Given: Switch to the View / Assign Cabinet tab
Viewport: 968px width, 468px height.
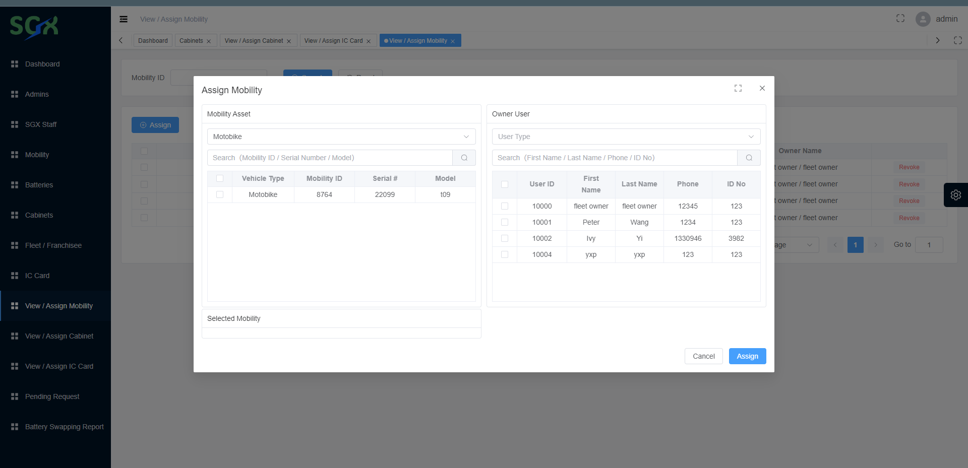Looking at the screenshot, I should tap(254, 41).
